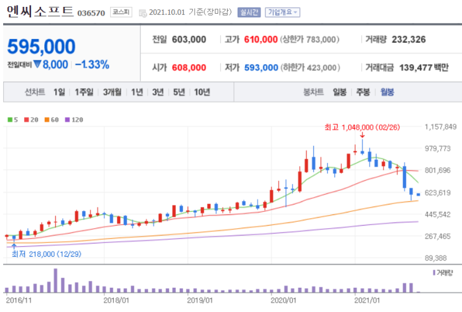Click the 89,388 y-axis label
Screen dimensions: 462x312
tap(435, 258)
